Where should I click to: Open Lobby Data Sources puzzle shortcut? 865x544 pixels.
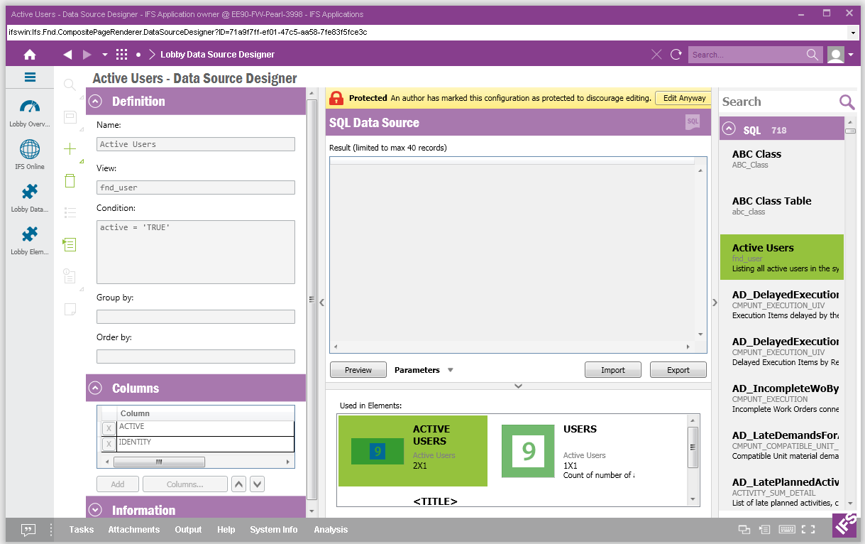(x=30, y=197)
